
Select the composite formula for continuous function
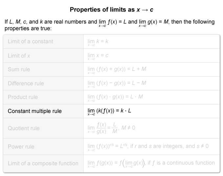[x=151, y=163]
